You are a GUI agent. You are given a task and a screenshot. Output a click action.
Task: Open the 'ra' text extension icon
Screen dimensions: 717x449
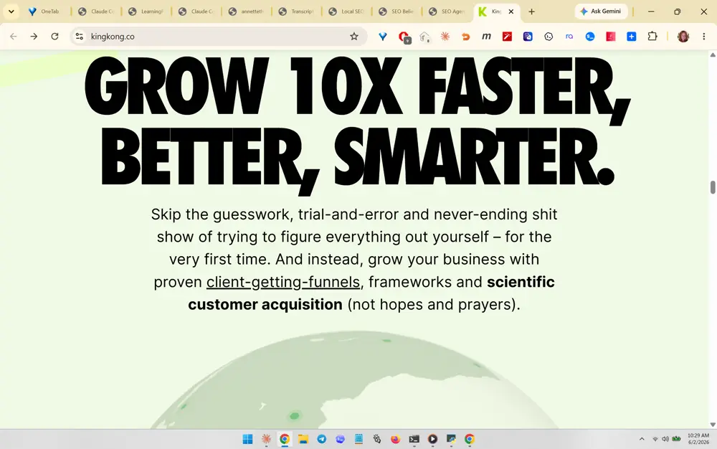click(569, 37)
